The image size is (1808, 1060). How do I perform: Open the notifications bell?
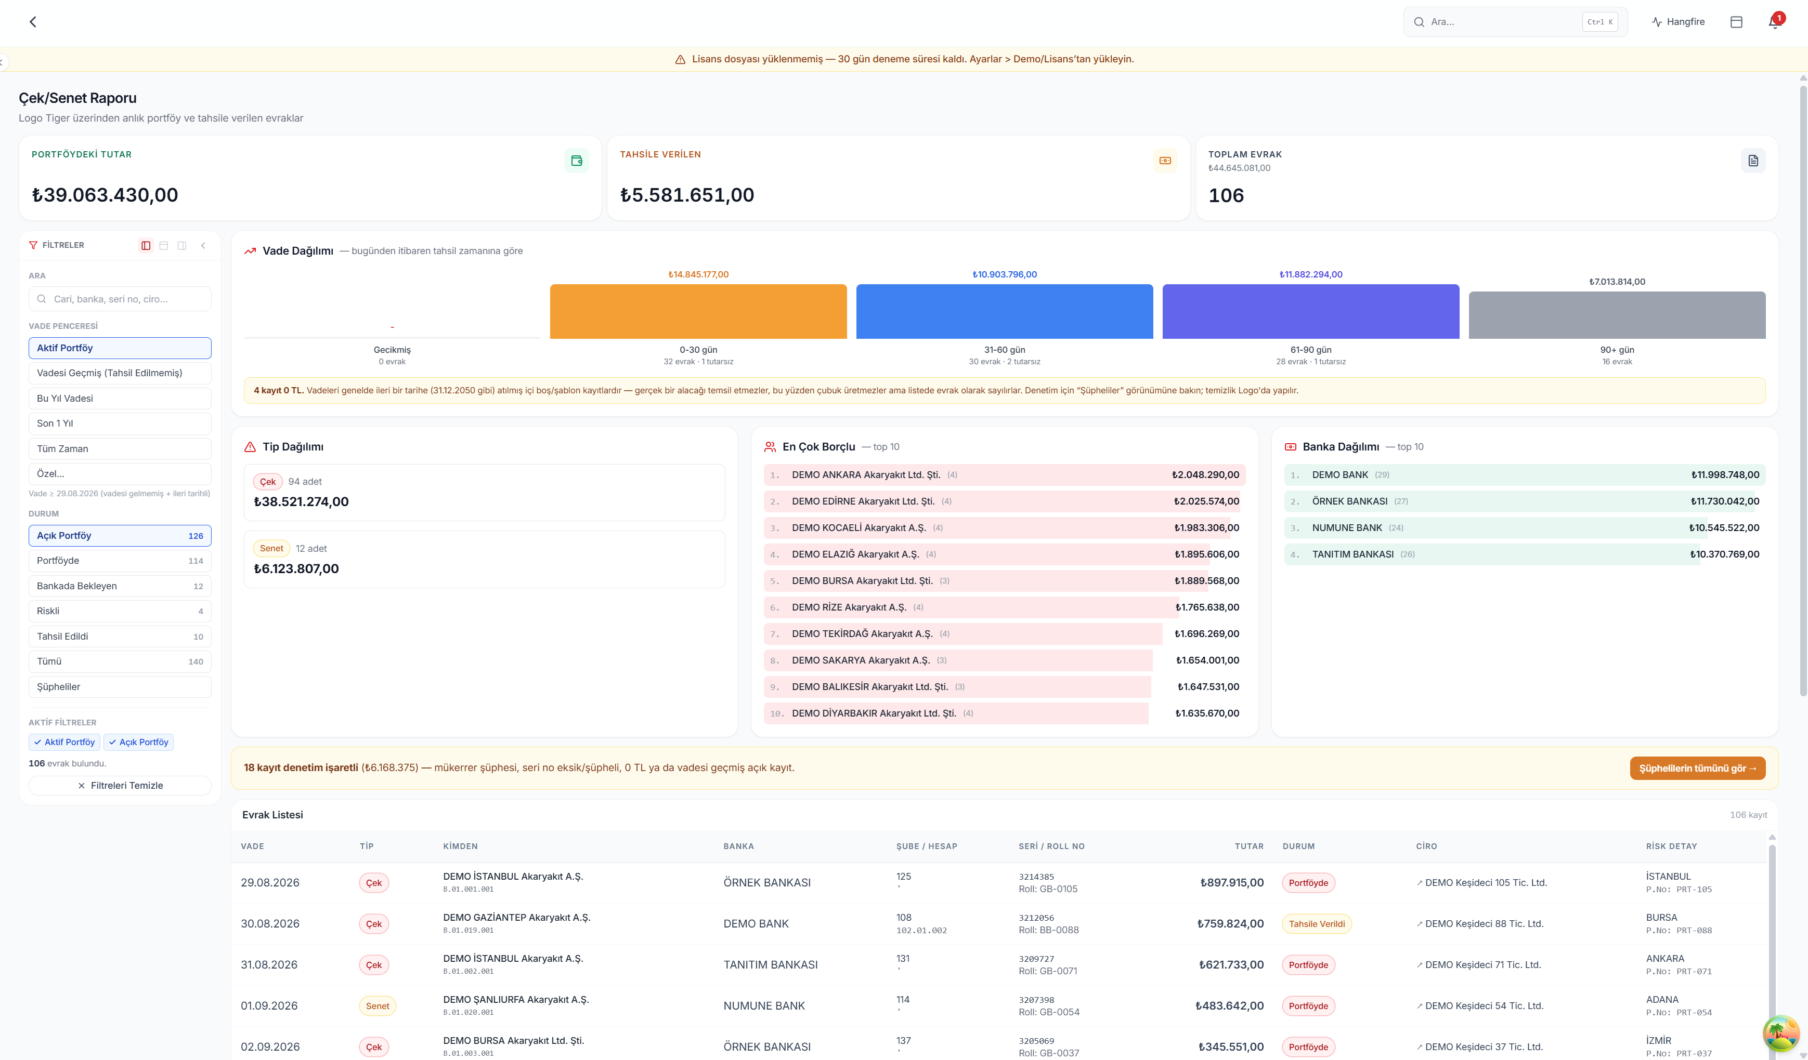pyautogui.click(x=1774, y=21)
